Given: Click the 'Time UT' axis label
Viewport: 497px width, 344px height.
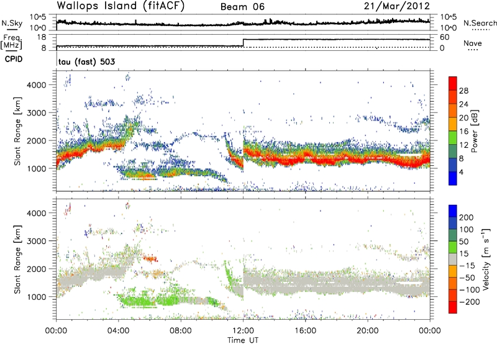Looking at the screenshot, I should [243, 340].
